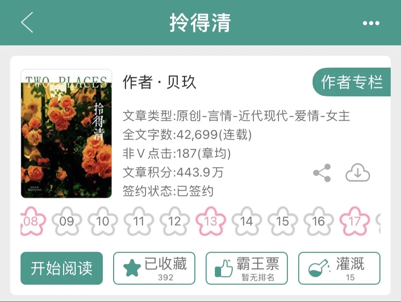Open the three-dots more menu

(x=371, y=23)
